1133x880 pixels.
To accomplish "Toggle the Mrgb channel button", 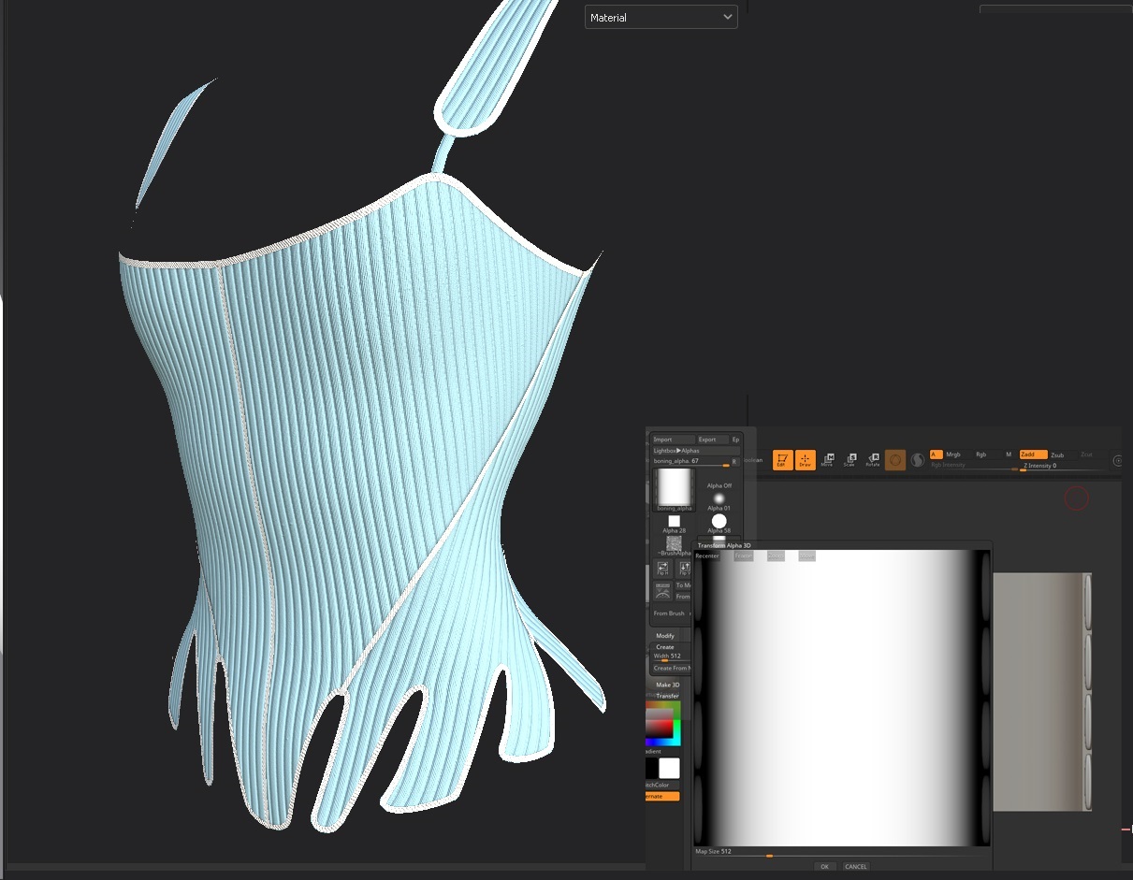I will tap(952, 454).
